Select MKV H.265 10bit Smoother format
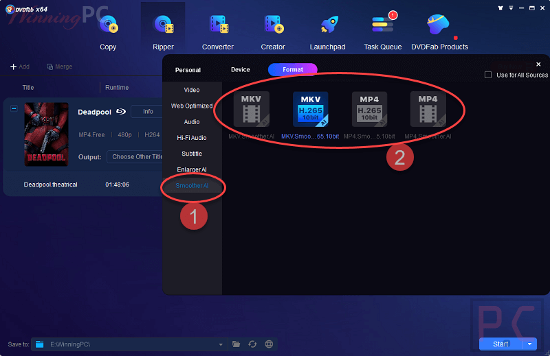Screen dimensions: 550x356 [x=310, y=109]
